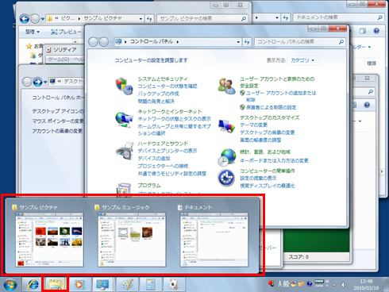Click デバイスの追加 link
This screenshot has height=292, width=389.
[x=154, y=159]
